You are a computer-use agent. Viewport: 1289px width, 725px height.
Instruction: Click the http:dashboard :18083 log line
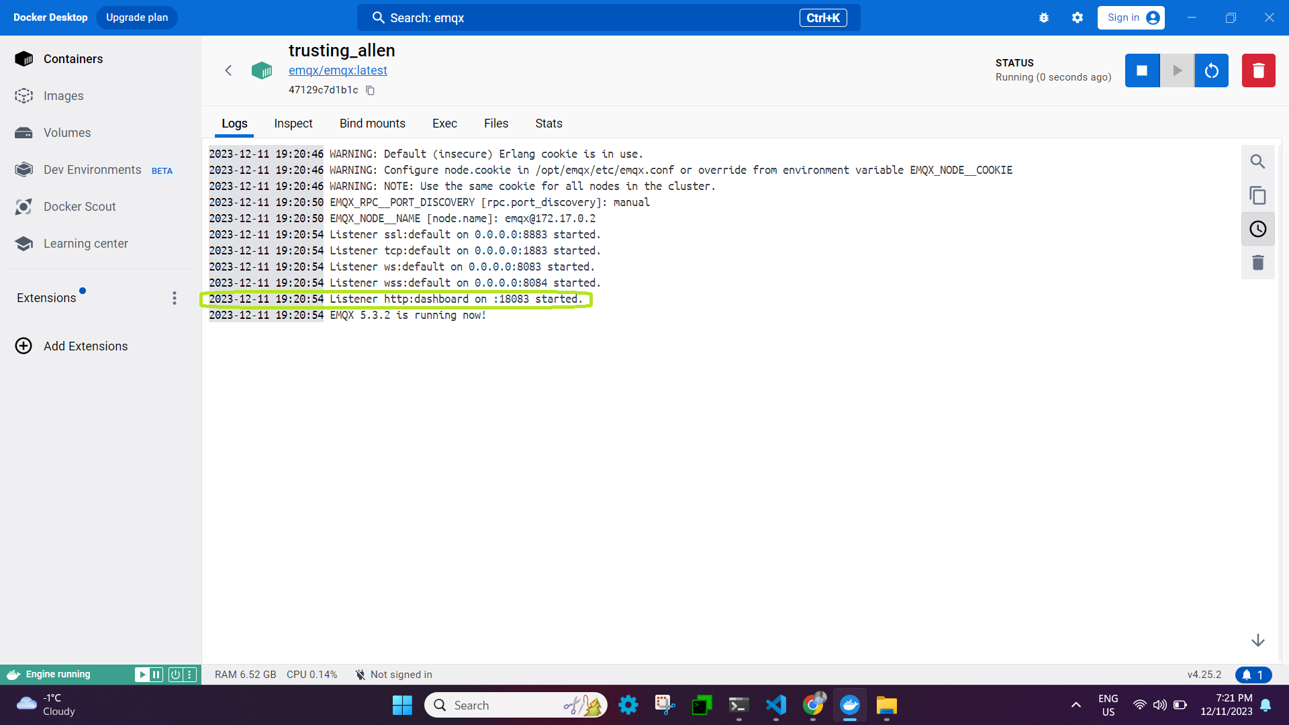click(395, 299)
